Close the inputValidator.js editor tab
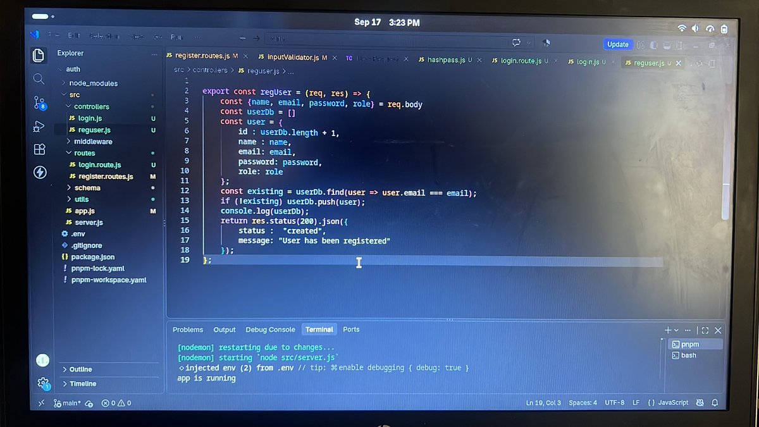 coord(333,58)
